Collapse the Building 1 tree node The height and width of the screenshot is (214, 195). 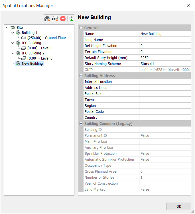coord(13,33)
